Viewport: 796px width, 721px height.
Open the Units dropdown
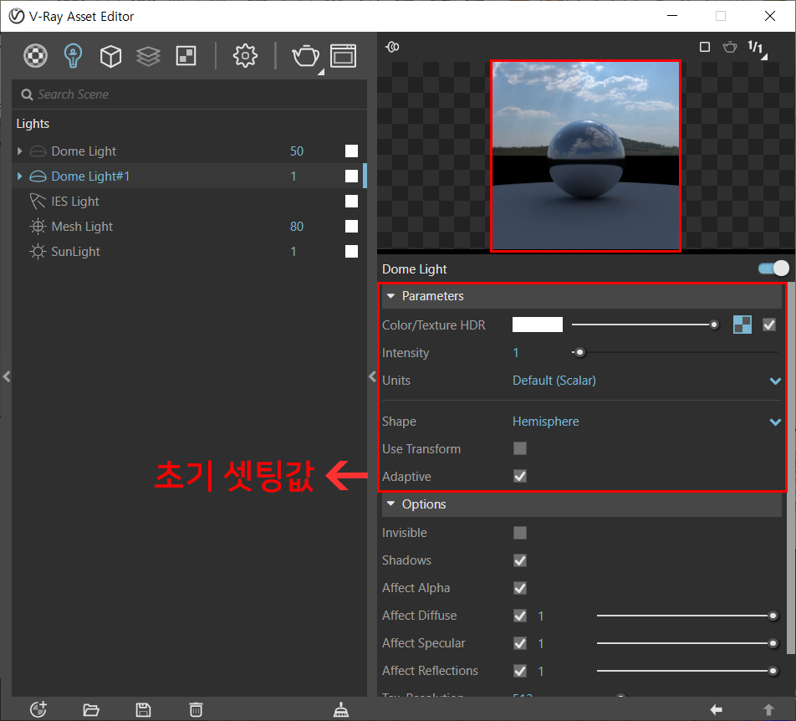click(x=647, y=381)
